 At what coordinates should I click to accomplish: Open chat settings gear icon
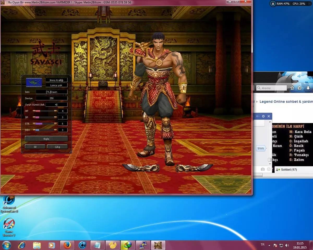tap(263, 116)
